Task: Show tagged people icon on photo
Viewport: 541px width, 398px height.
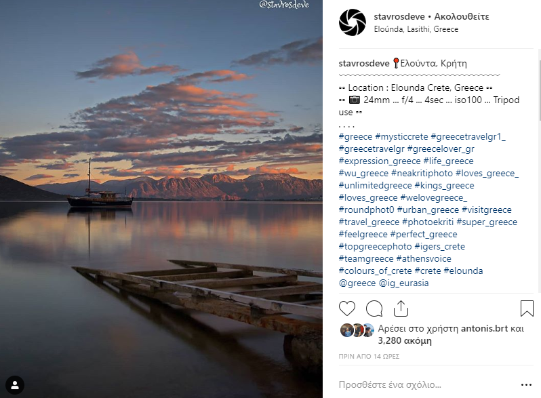Action: 15,384
